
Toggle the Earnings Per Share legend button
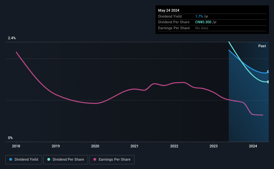pos(112,159)
